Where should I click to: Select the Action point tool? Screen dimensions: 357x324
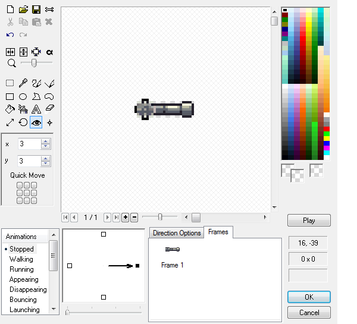point(49,123)
